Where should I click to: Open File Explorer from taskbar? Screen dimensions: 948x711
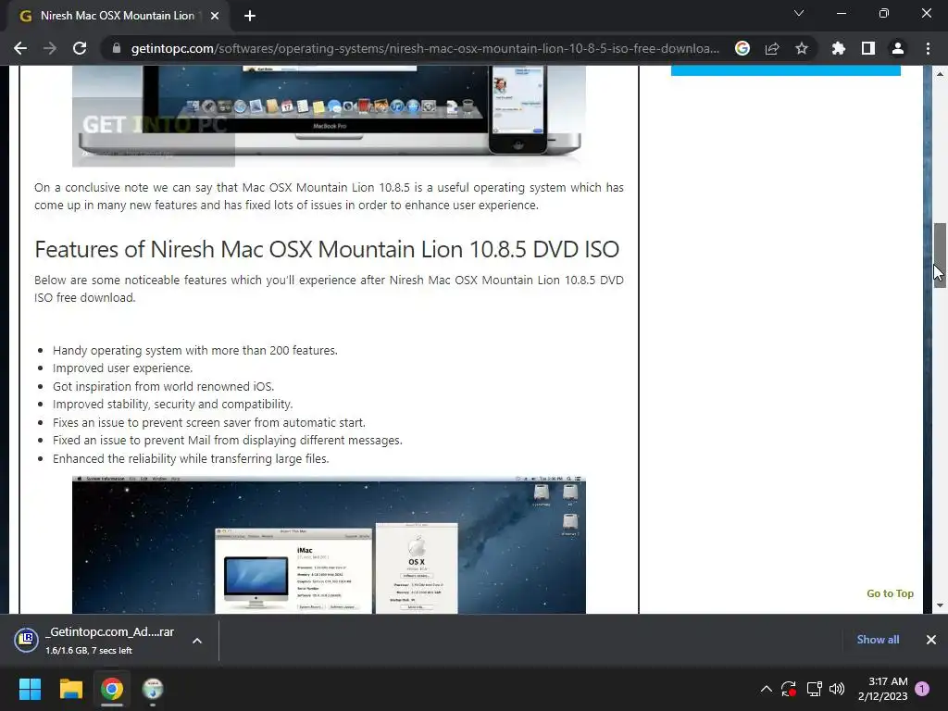tap(70, 689)
